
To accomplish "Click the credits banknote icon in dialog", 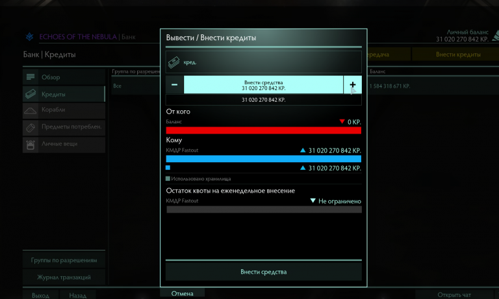I will coord(173,62).
